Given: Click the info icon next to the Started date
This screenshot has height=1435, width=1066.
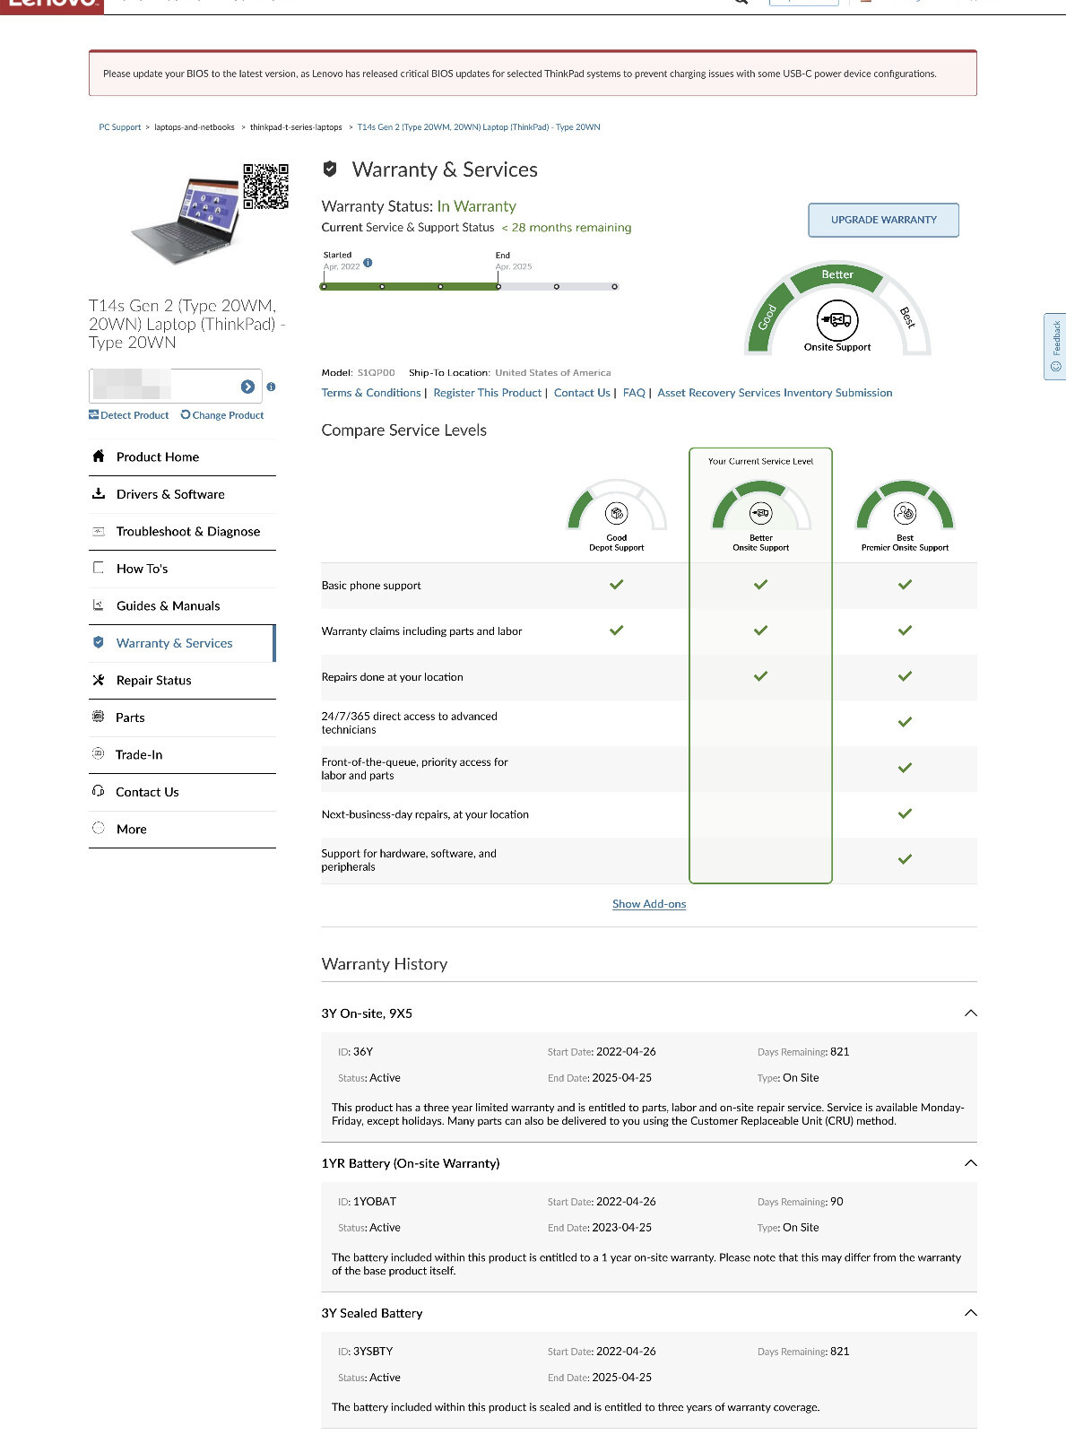Looking at the screenshot, I should pyautogui.click(x=368, y=263).
